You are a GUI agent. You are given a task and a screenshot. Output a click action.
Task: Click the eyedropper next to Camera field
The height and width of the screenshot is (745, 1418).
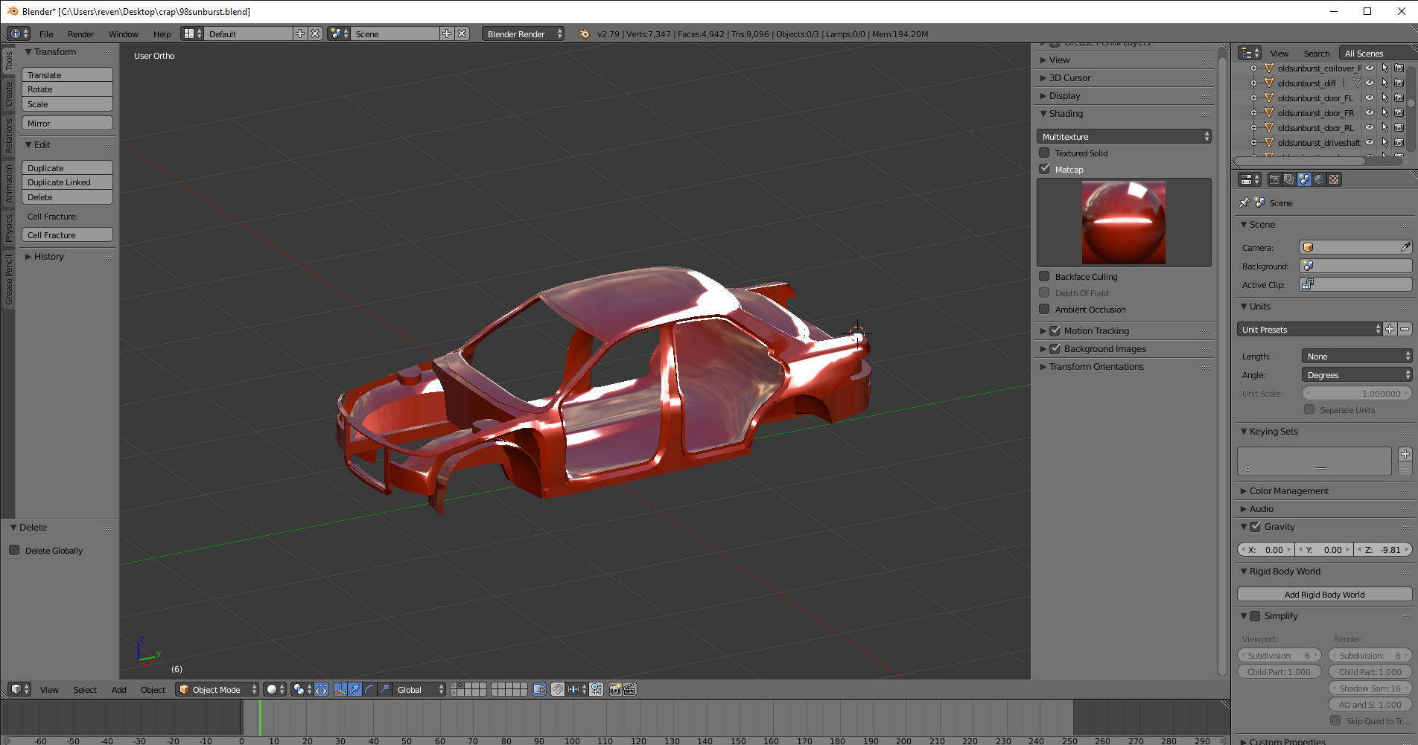[1405, 247]
